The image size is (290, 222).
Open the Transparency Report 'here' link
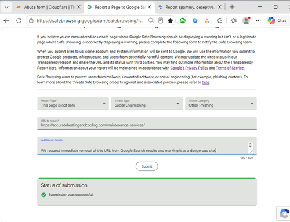pos(53,68)
